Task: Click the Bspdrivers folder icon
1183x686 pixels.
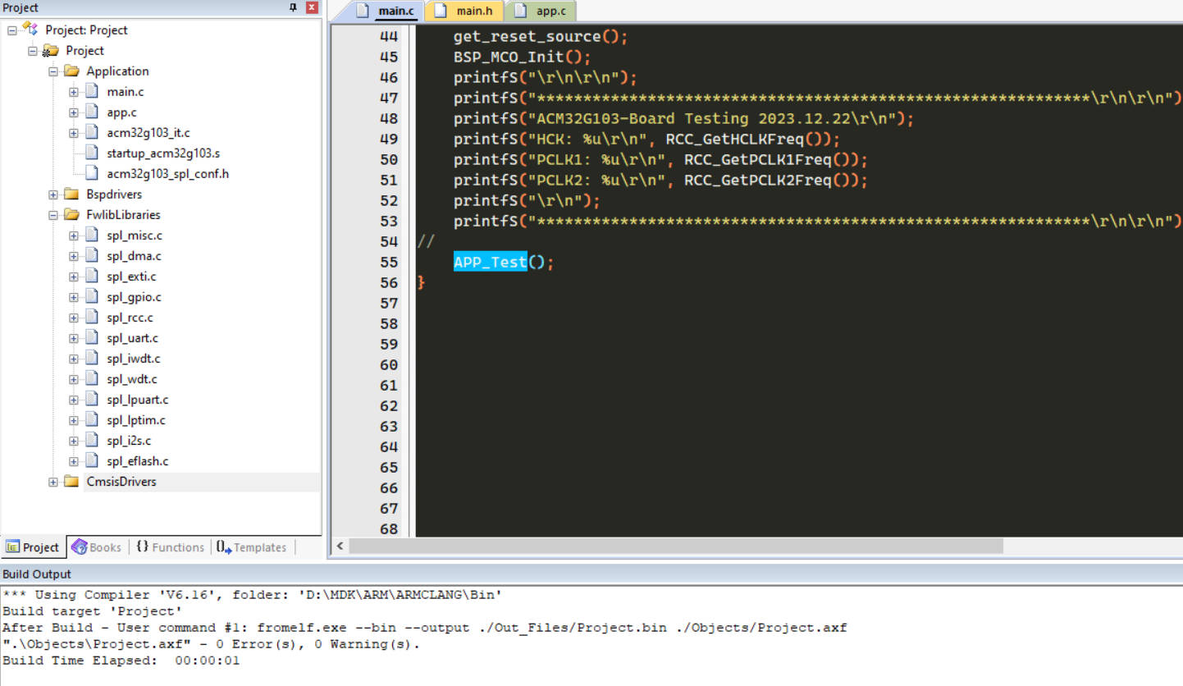Action: click(x=71, y=194)
